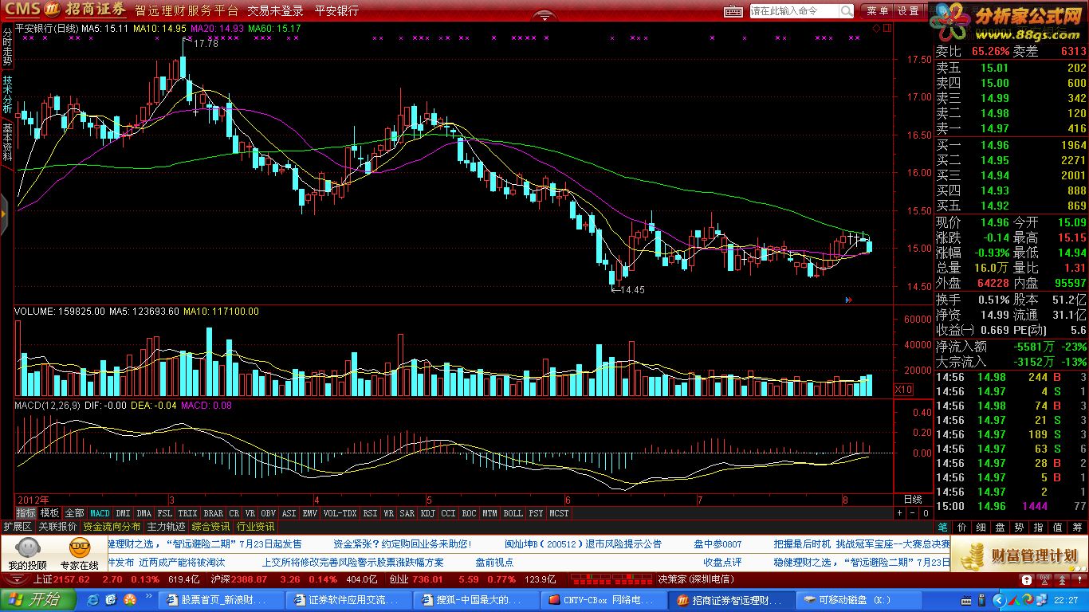Open 扩展区 tab
This screenshot has width=1089, height=612.
click(17, 527)
